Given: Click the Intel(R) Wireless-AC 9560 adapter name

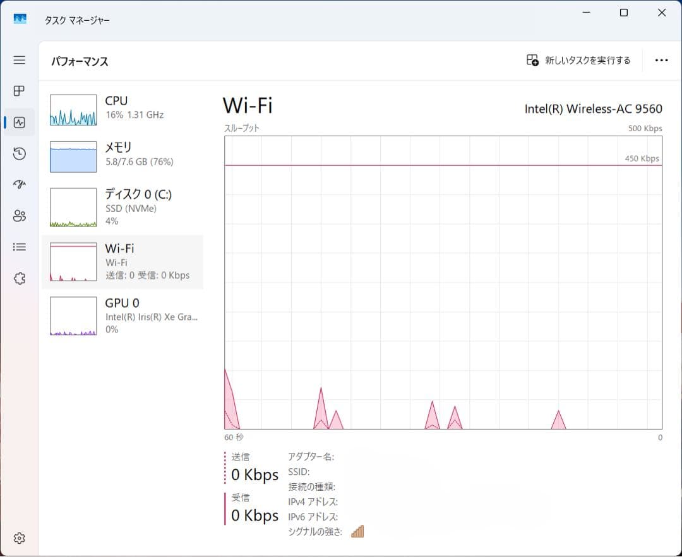Looking at the screenshot, I should 593,108.
